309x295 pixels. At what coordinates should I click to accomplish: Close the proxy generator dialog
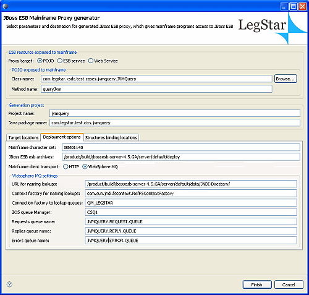pyautogui.click(x=302, y=7)
